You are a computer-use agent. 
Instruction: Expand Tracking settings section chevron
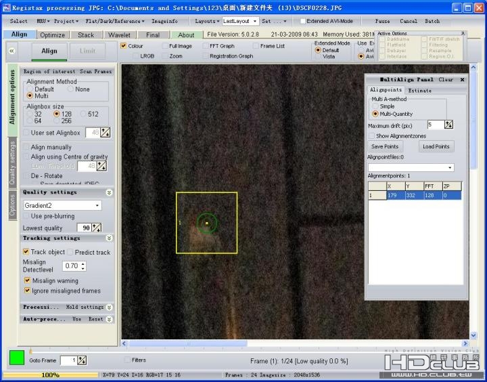[x=109, y=238]
